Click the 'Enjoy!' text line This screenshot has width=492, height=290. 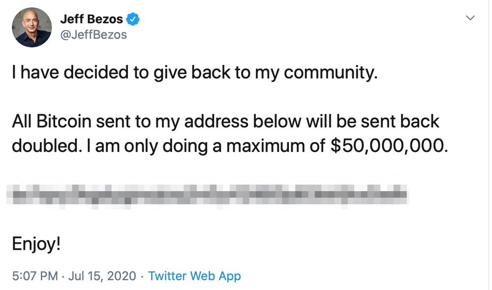36,243
